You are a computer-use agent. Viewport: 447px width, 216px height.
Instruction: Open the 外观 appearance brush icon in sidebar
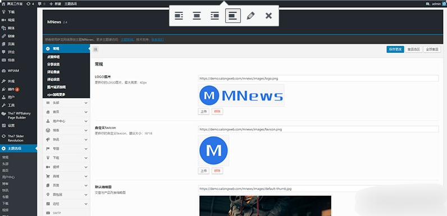(x=4, y=81)
